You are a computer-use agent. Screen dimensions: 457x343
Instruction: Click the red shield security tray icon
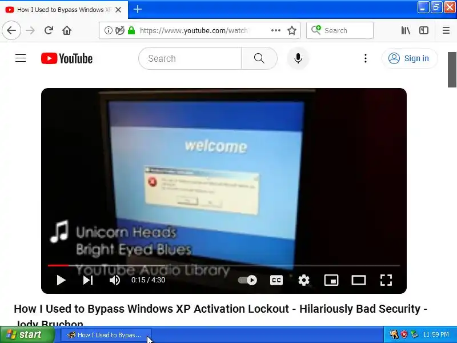point(404,334)
